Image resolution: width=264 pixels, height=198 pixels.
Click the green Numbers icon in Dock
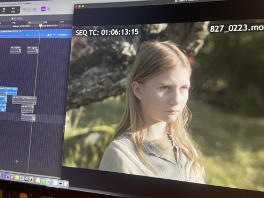pyautogui.click(x=43, y=181)
